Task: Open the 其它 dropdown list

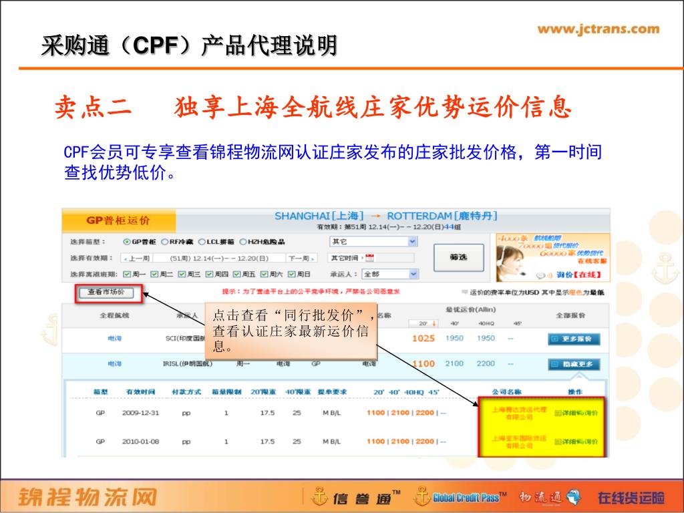Action: [x=373, y=241]
